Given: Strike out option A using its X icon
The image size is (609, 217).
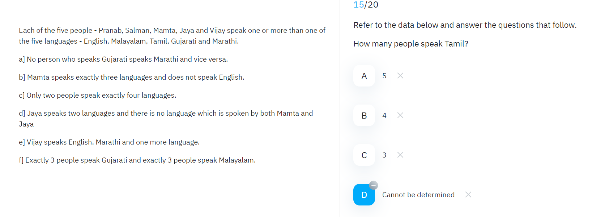Looking at the screenshot, I should (x=400, y=76).
